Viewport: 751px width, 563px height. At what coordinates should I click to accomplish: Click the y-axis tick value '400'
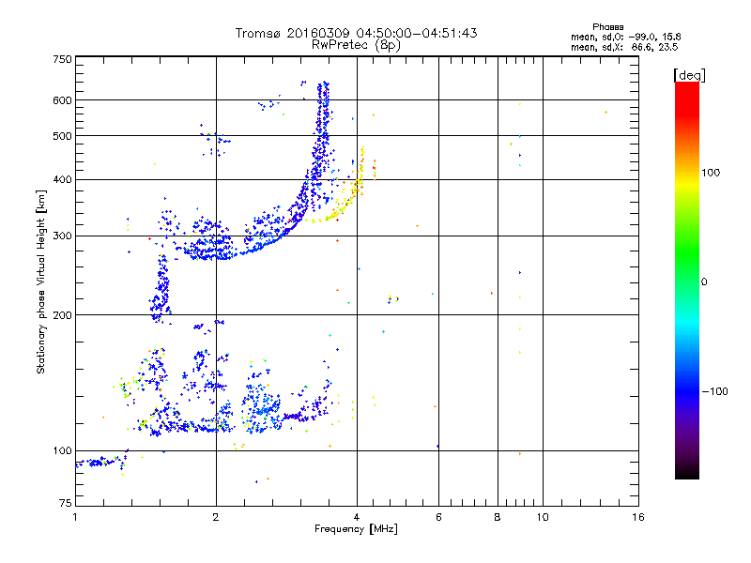[x=62, y=179]
